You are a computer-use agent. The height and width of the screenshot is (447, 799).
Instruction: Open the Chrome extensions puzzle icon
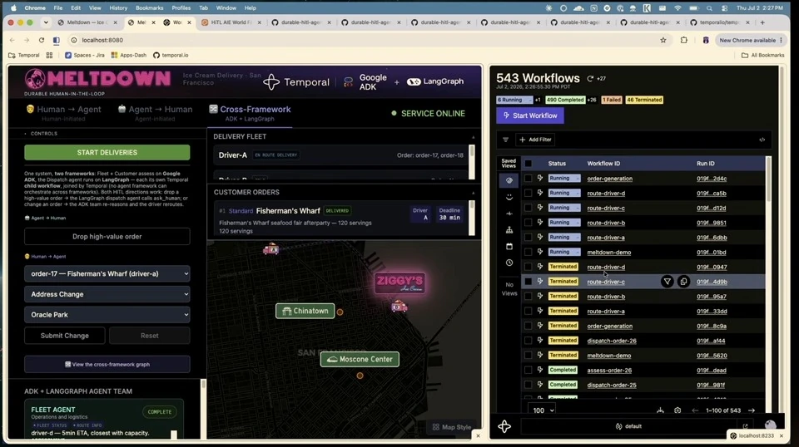pyautogui.click(x=684, y=40)
